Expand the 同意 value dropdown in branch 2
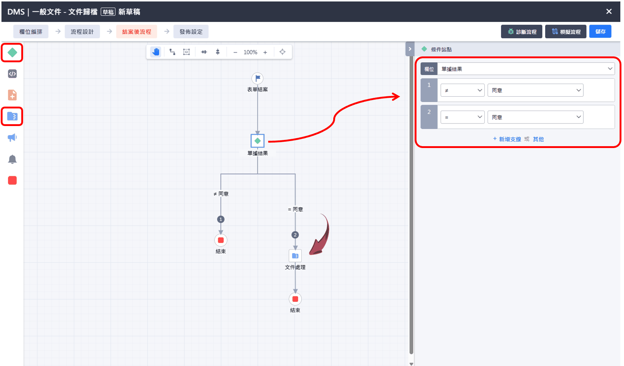 click(535, 117)
